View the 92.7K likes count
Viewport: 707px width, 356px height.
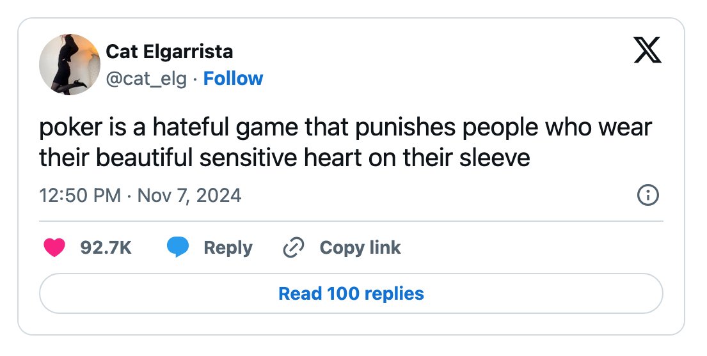[x=106, y=247]
